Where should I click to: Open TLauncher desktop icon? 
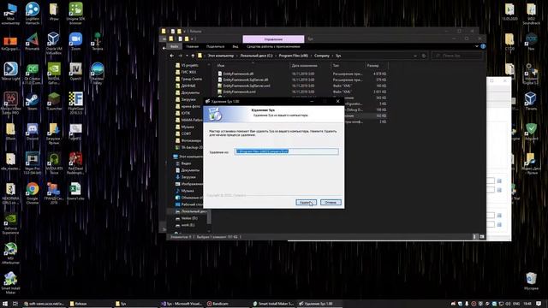coord(54,102)
